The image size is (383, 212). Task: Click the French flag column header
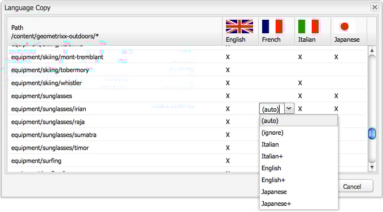pos(276,31)
